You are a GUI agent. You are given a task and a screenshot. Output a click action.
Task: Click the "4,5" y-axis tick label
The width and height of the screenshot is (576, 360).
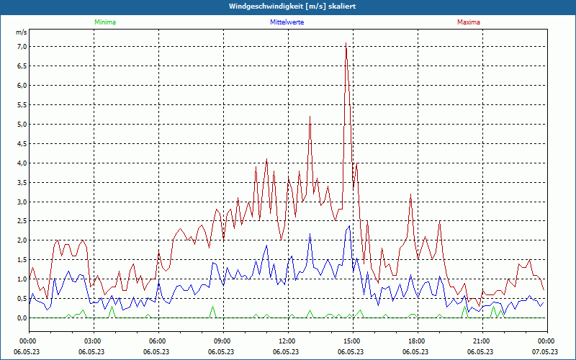[x=22, y=143]
